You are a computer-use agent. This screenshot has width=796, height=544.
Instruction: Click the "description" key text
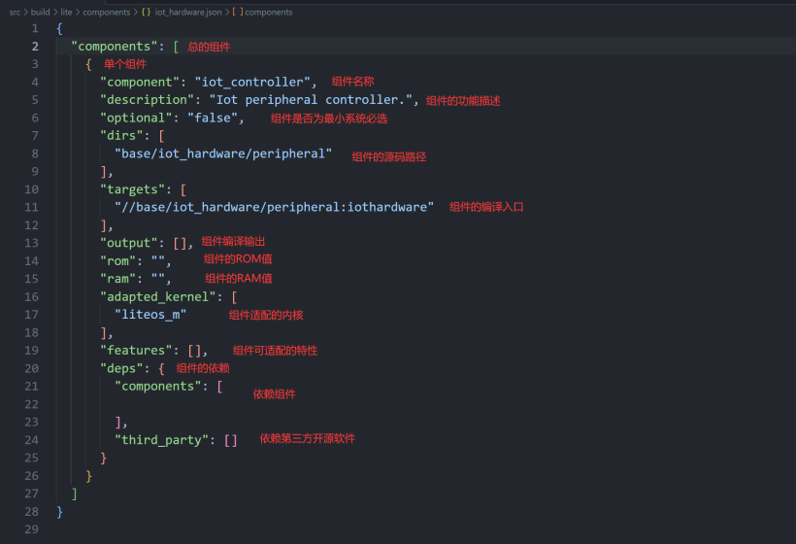tap(148, 99)
